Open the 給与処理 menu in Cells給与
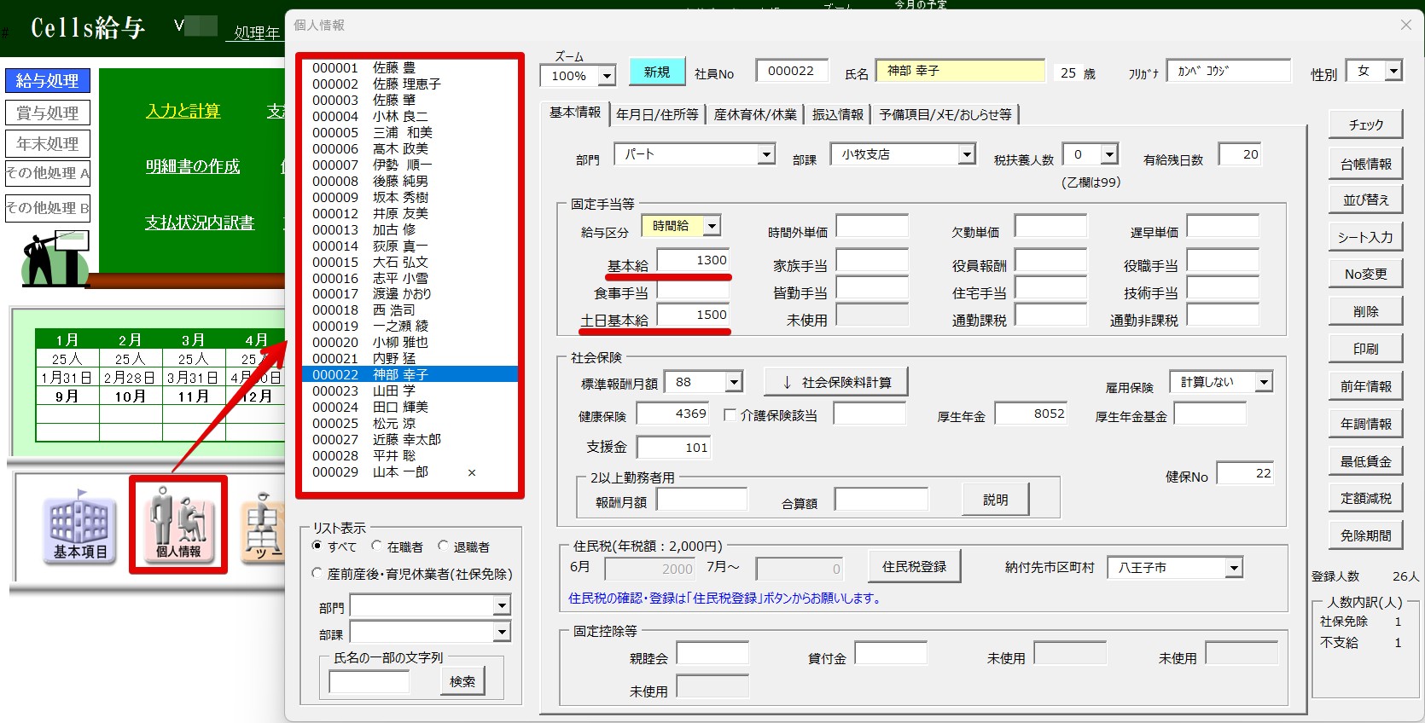Screen dimensions: 1425x723 click(48, 81)
